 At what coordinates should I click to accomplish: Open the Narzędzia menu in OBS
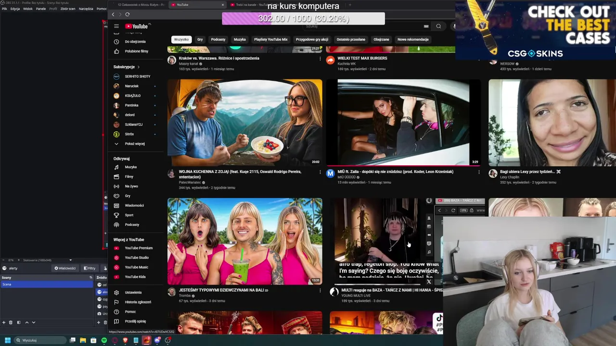pyautogui.click(x=86, y=9)
